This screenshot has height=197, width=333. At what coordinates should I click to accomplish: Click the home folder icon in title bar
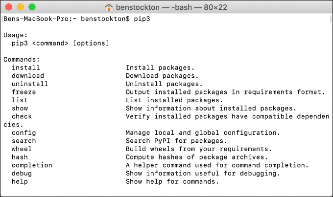coord(109,7)
